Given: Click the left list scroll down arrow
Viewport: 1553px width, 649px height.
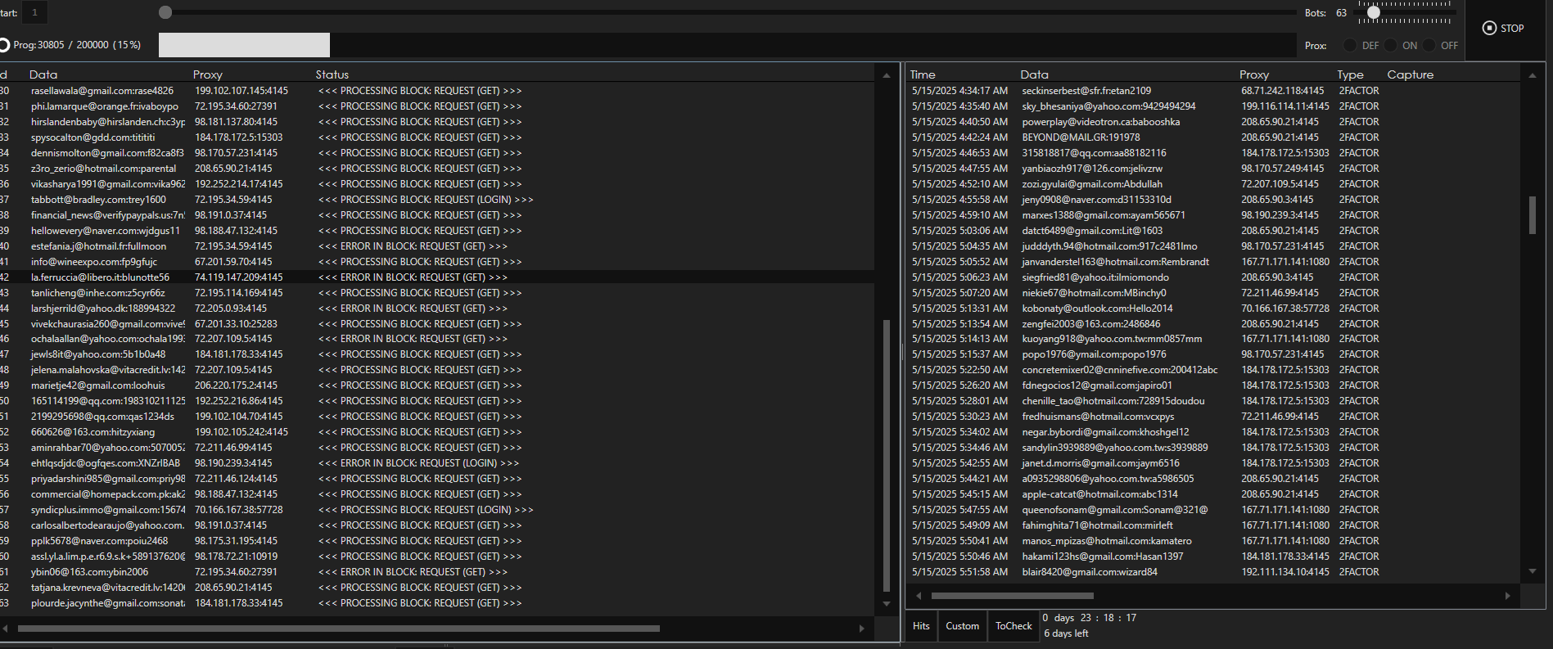Looking at the screenshot, I should (x=886, y=604).
